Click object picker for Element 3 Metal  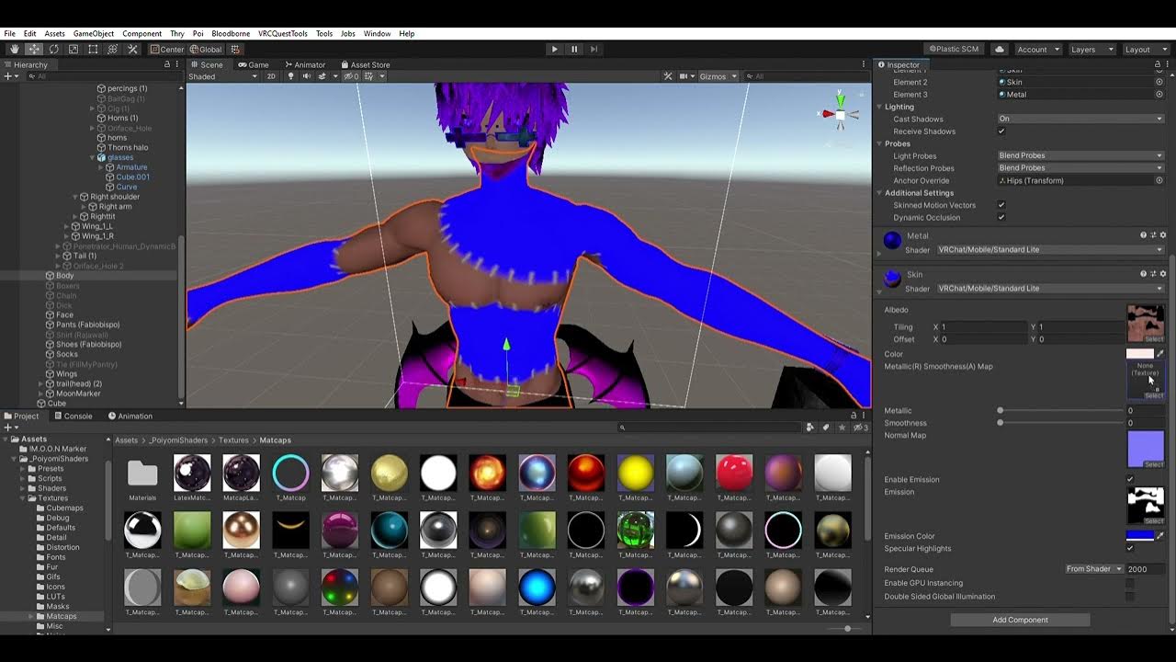pos(1159,94)
